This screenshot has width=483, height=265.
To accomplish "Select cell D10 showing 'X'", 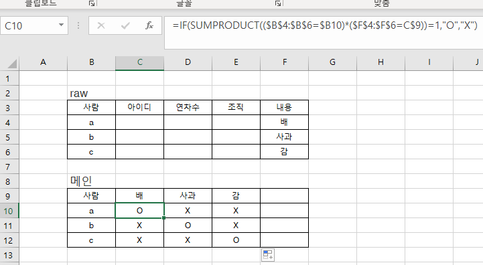I will point(188,211).
